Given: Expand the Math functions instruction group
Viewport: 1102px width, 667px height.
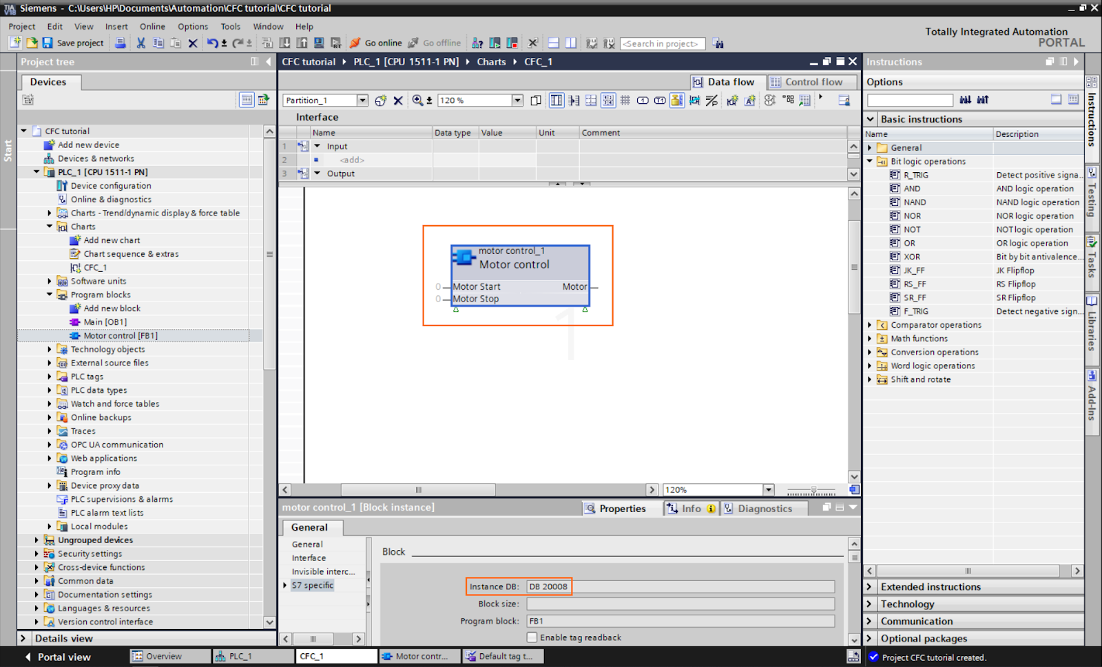Looking at the screenshot, I should tap(869, 338).
